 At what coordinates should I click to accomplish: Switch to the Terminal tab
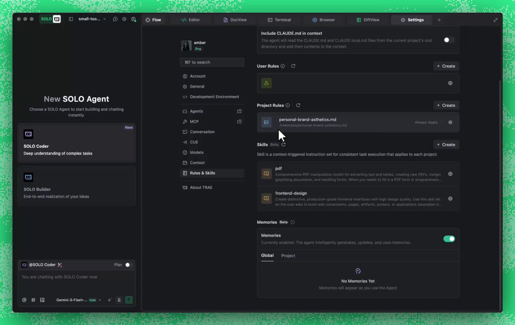(279, 20)
